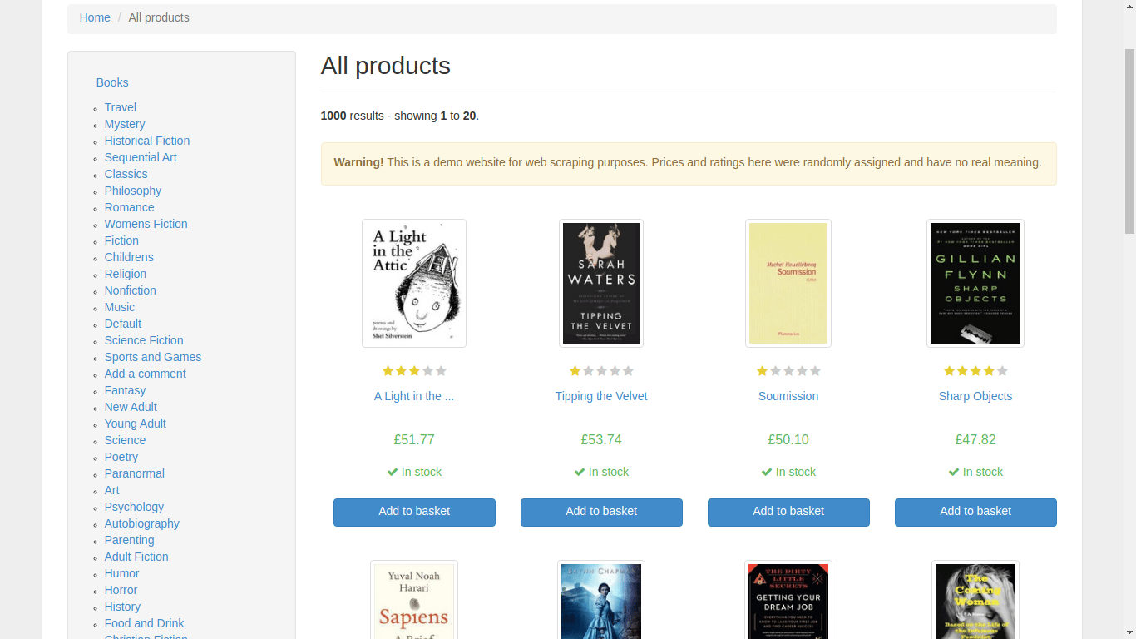
Task: Click In stock checkmark under £51.77
Action: tap(393, 472)
